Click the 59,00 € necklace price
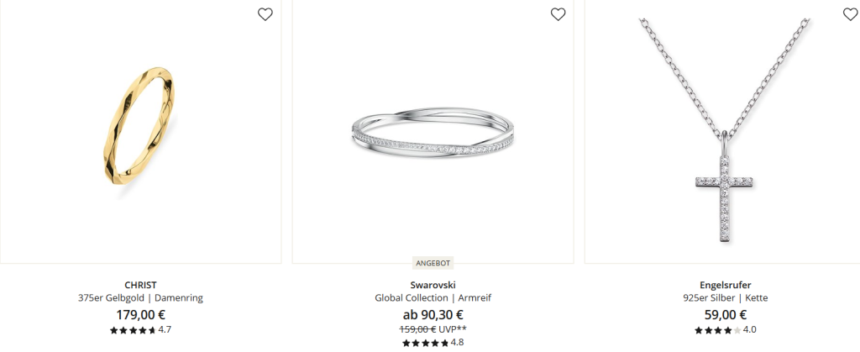860x352 pixels. (725, 315)
